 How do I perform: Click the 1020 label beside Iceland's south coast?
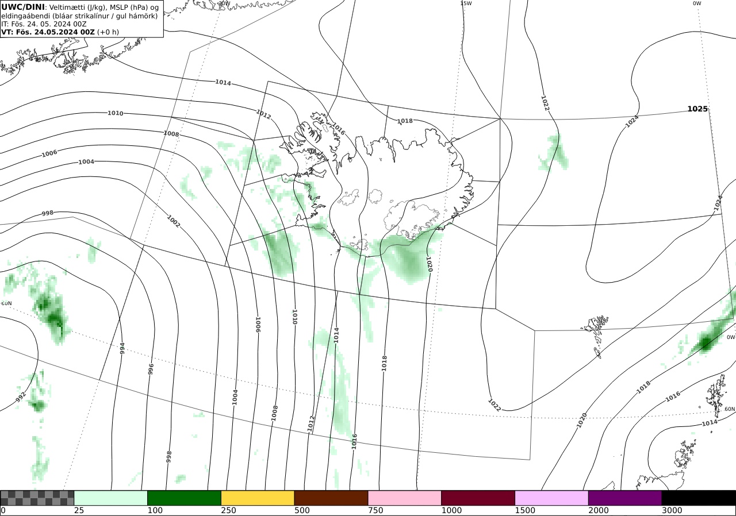pyautogui.click(x=428, y=264)
